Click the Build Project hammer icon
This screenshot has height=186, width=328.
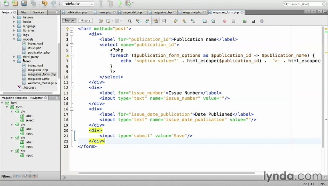[101, 3]
